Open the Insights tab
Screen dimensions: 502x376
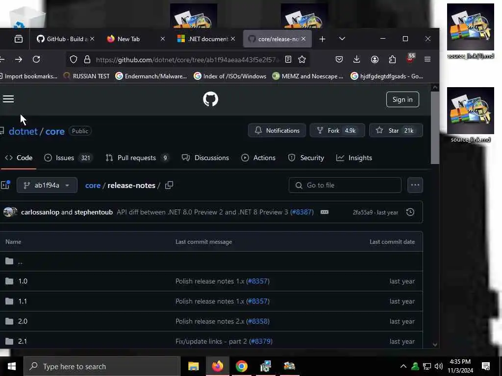pos(354,158)
